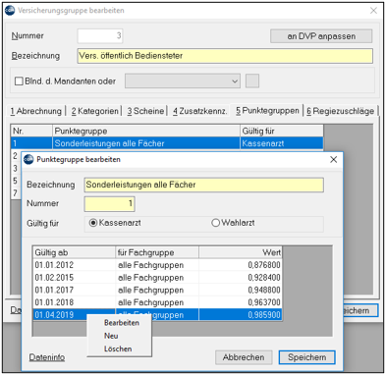Open the 3 Scheine tab
Image resolution: width=386 pixels, height=375 pixels.
point(145,111)
